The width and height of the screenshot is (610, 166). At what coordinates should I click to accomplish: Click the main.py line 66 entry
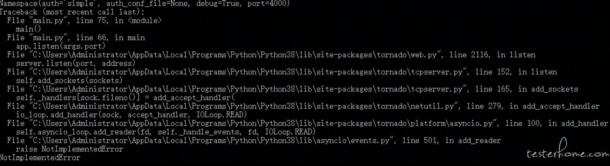[76, 38]
